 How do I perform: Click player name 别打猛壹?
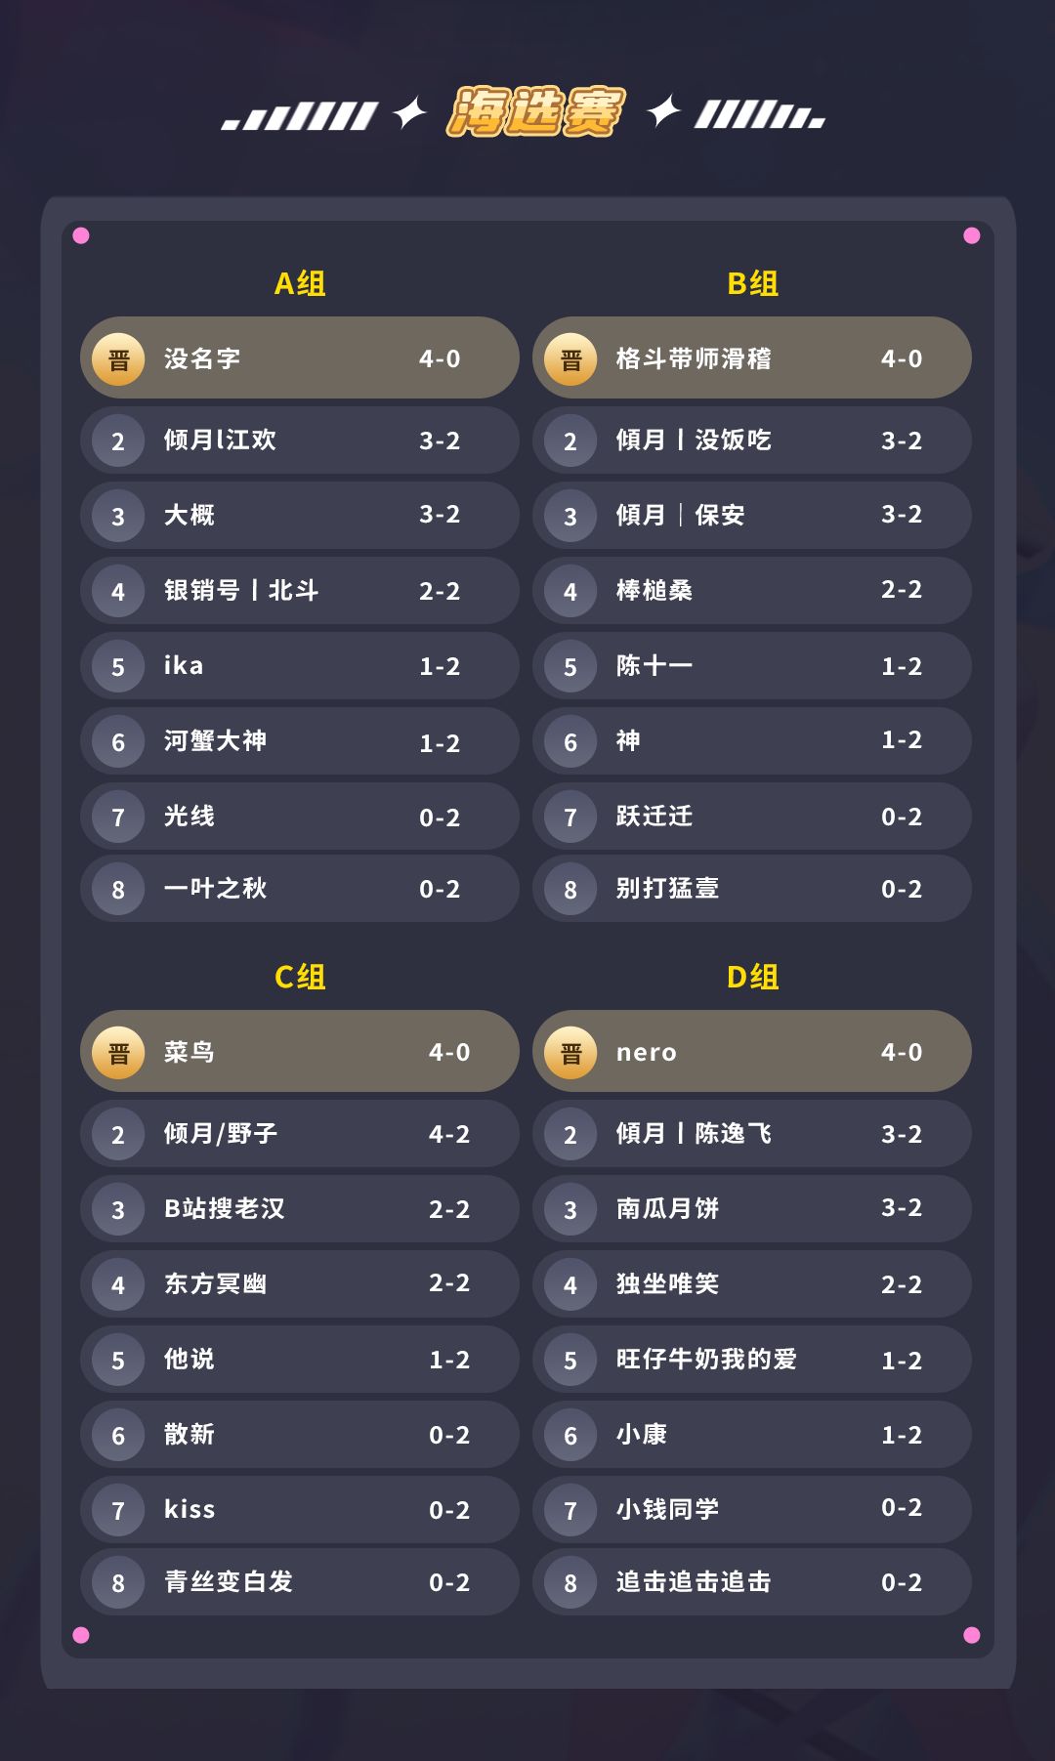tap(667, 889)
